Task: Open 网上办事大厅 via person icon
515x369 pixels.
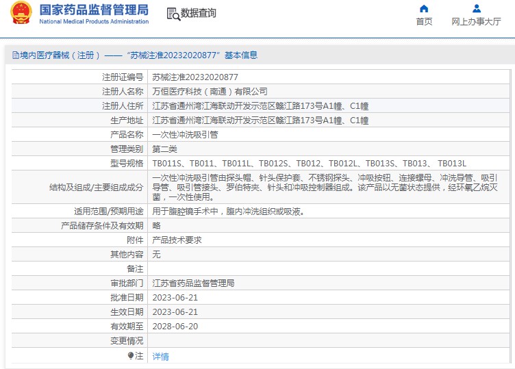Action: [476, 8]
